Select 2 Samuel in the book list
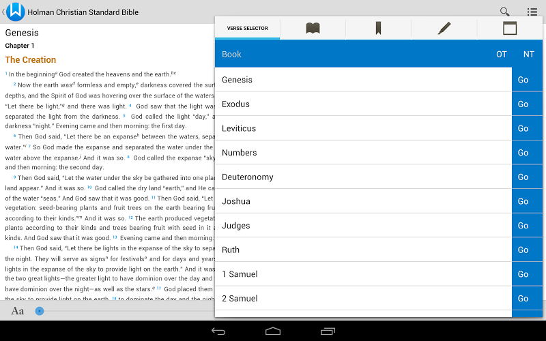The image size is (546, 341). click(363, 299)
